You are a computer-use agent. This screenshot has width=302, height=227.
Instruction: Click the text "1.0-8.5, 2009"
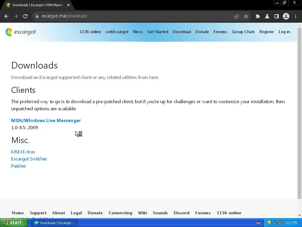click(x=25, y=128)
